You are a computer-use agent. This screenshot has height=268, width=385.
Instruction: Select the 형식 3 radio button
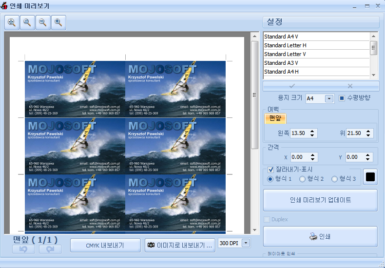point(334,179)
